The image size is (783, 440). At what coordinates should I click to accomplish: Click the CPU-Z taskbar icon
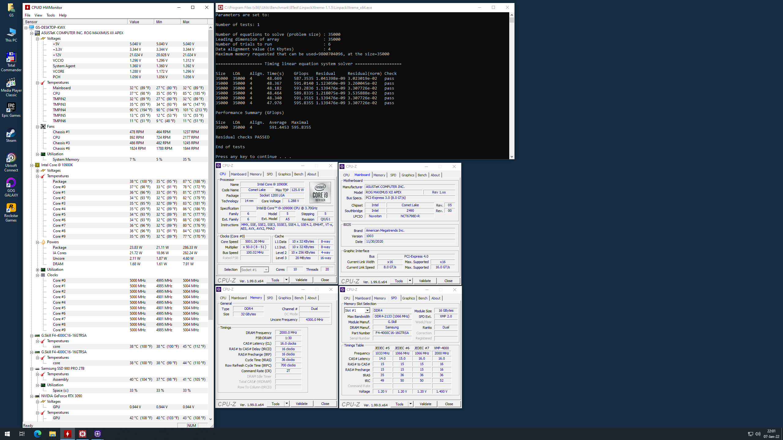(98, 434)
